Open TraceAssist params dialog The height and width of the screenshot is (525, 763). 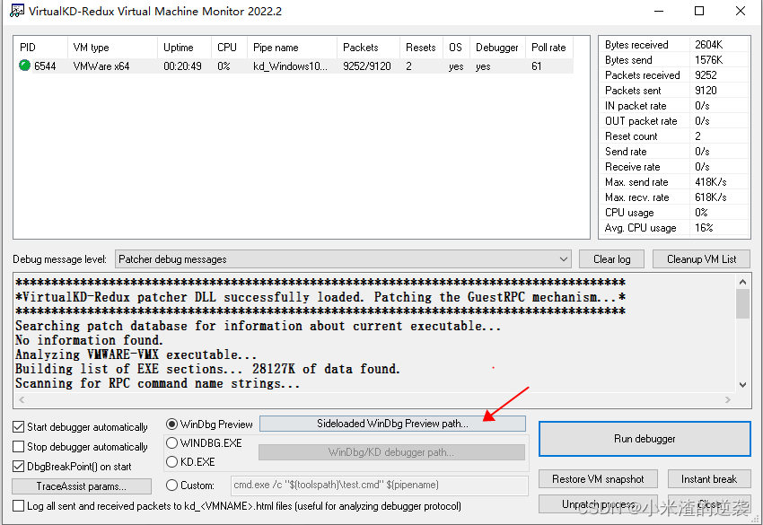point(82,486)
